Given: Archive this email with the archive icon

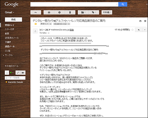Looking at the screenshot, I should [49, 12].
